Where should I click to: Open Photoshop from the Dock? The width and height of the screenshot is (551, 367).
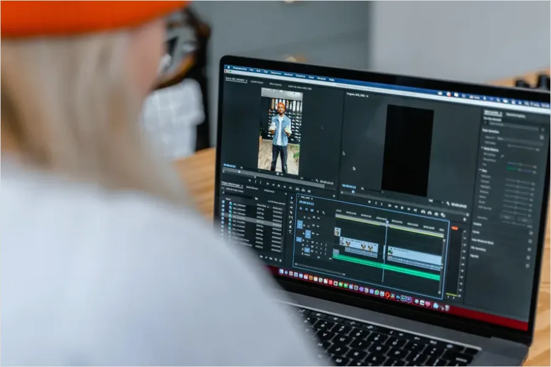pos(398,297)
